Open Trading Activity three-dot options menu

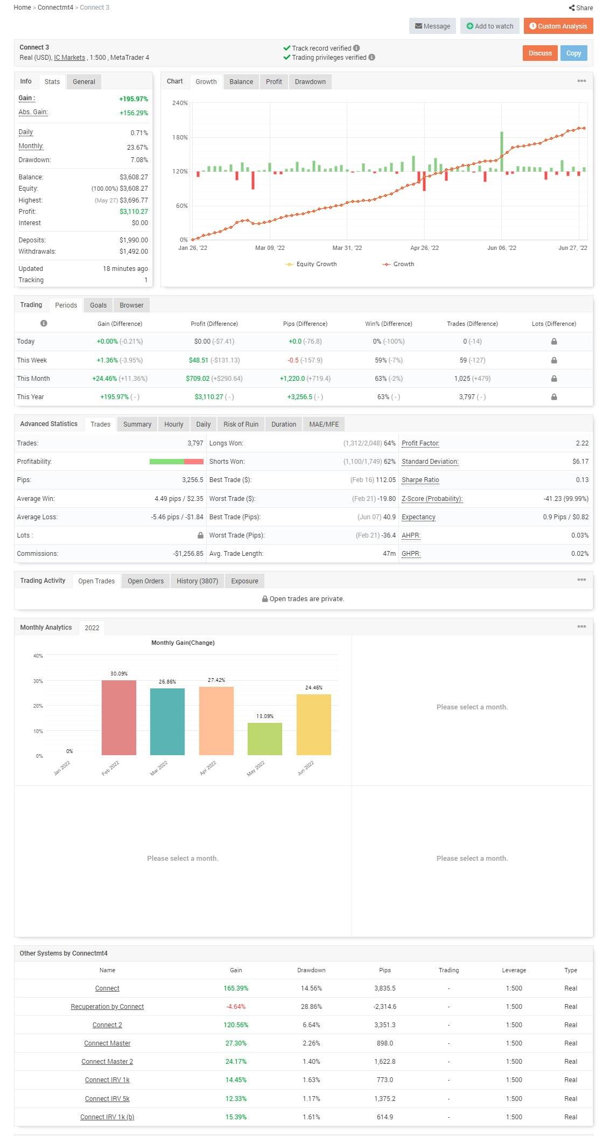click(x=581, y=580)
